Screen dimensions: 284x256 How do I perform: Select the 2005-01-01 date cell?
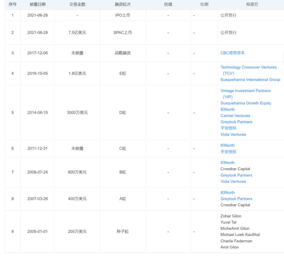coord(38,231)
